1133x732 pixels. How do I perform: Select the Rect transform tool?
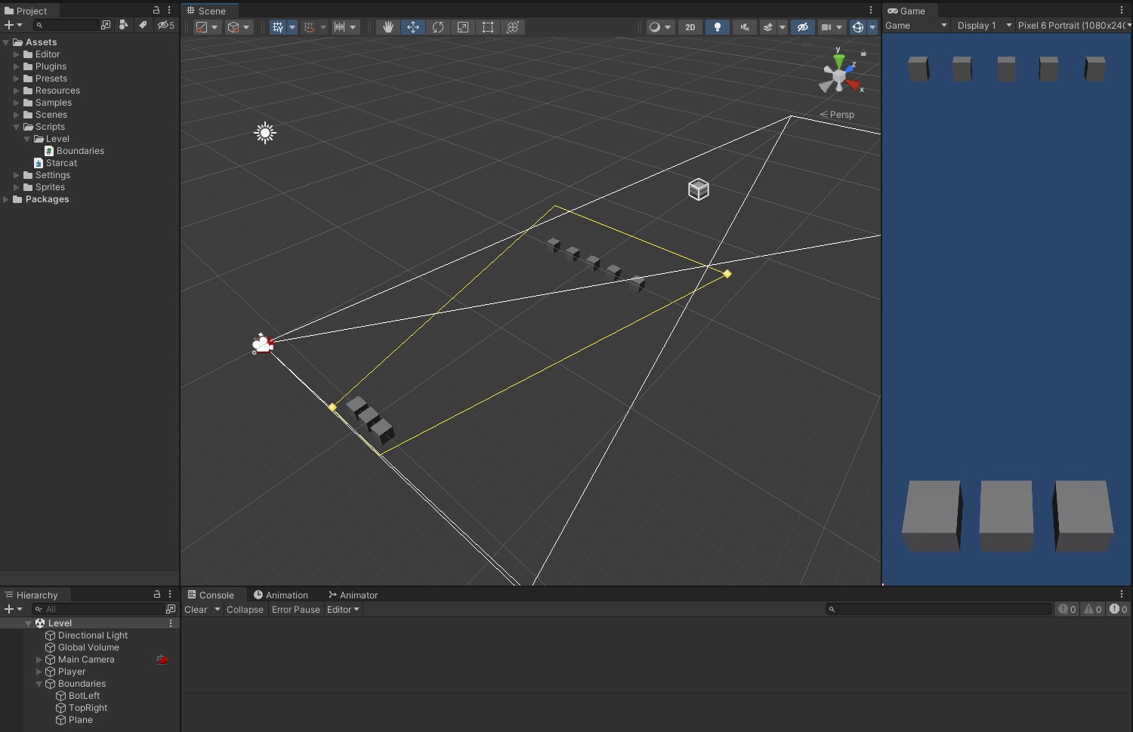pyautogui.click(x=488, y=27)
